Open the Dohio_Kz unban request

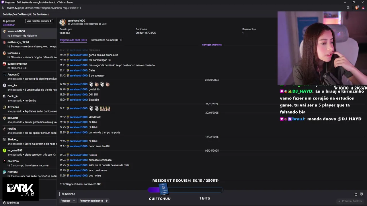29,98
